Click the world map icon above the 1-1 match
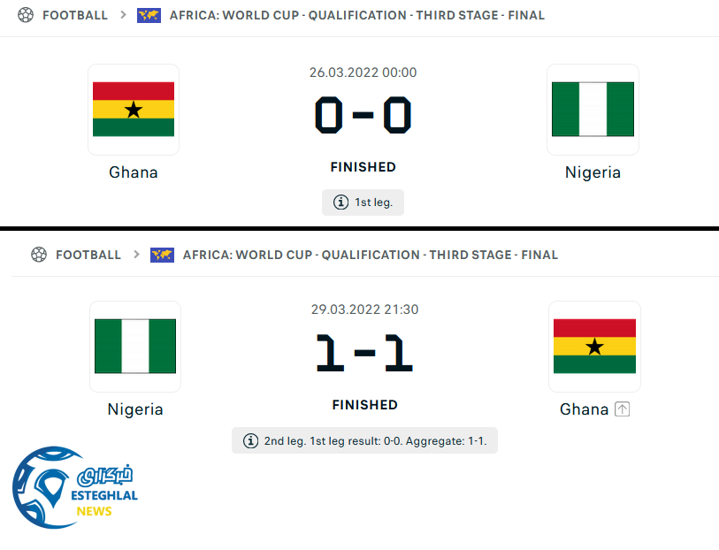Screen dimensions: 719x550 (x=162, y=255)
